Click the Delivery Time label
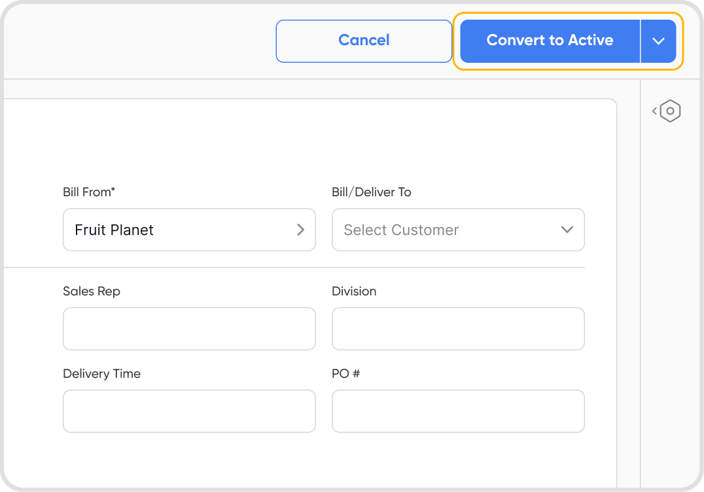The width and height of the screenshot is (704, 492). pos(101,374)
